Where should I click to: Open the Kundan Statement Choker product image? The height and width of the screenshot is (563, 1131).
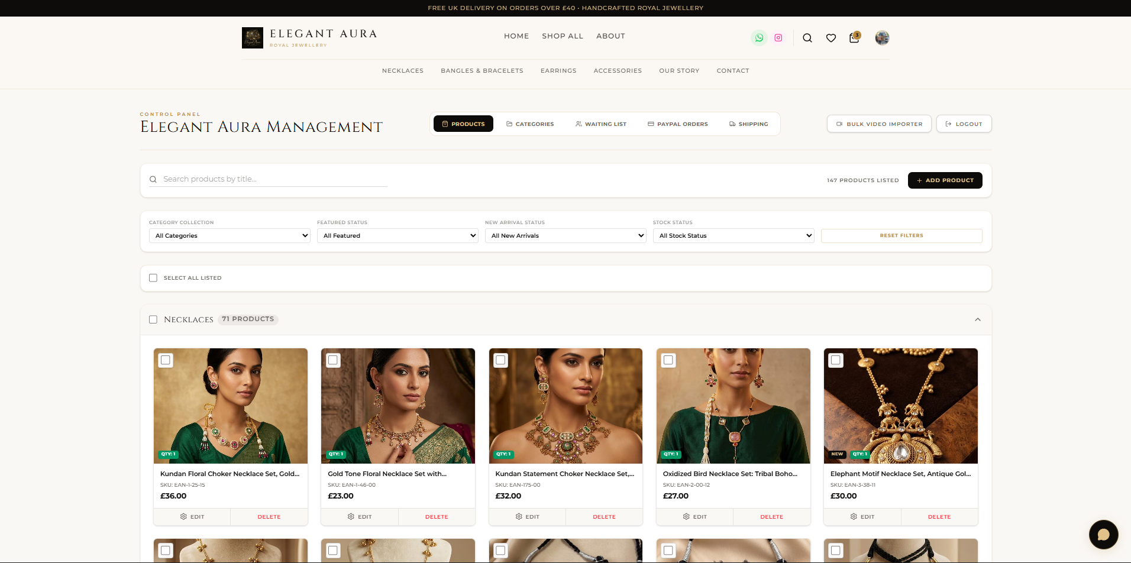(565, 406)
